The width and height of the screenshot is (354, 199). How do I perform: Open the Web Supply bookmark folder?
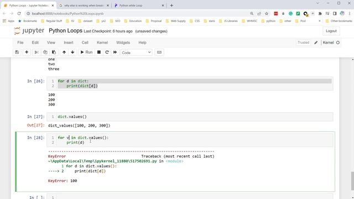coord(176,21)
